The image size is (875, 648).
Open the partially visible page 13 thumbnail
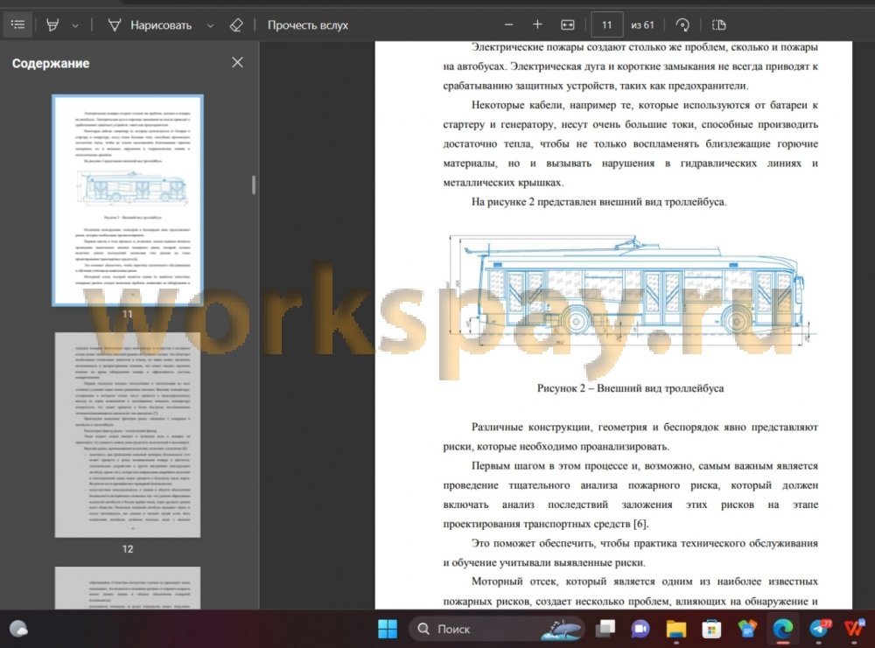(128, 588)
